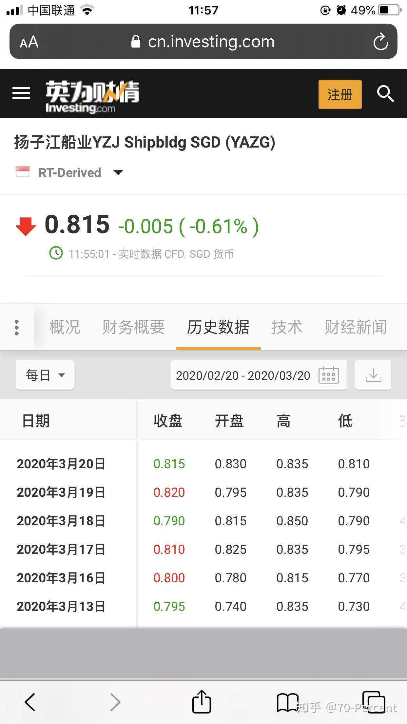Select the 2020年3月19日 row date
The image size is (407, 724).
coord(61,492)
